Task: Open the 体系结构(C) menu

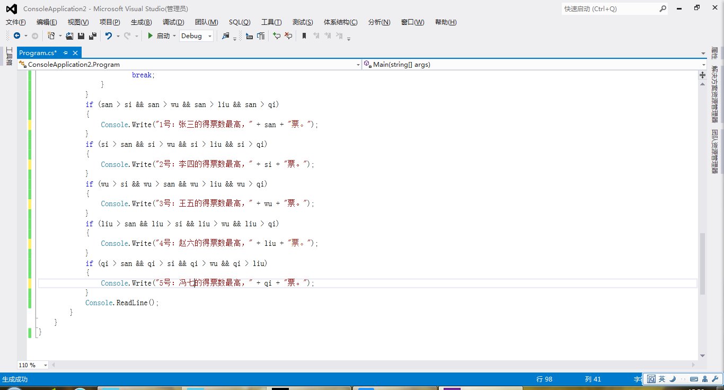Action: click(340, 22)
